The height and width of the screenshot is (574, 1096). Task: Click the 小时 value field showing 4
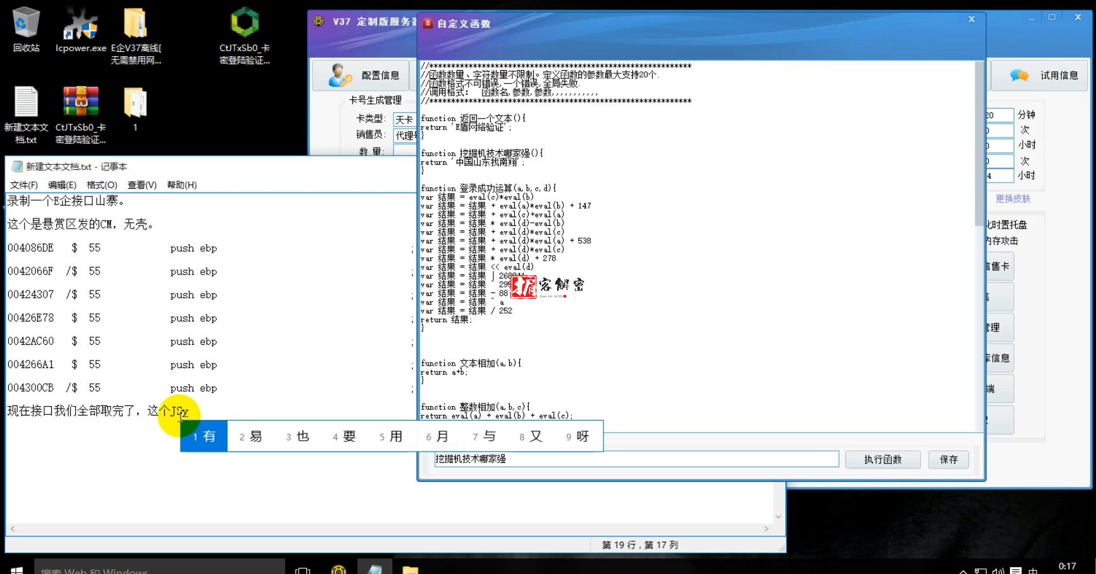point(999,176)
